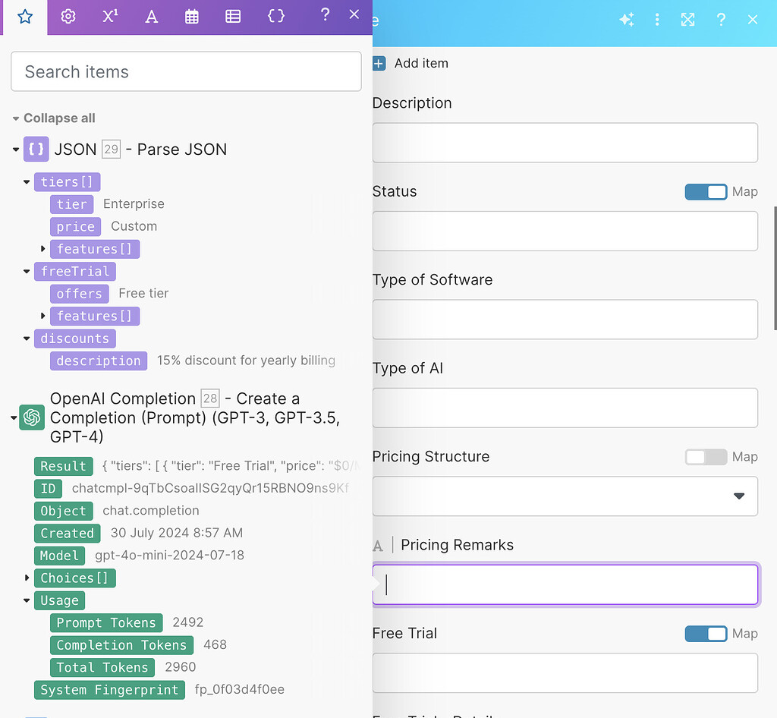
Task: Toggle the Status Map switch
Action: pos(706,192)
